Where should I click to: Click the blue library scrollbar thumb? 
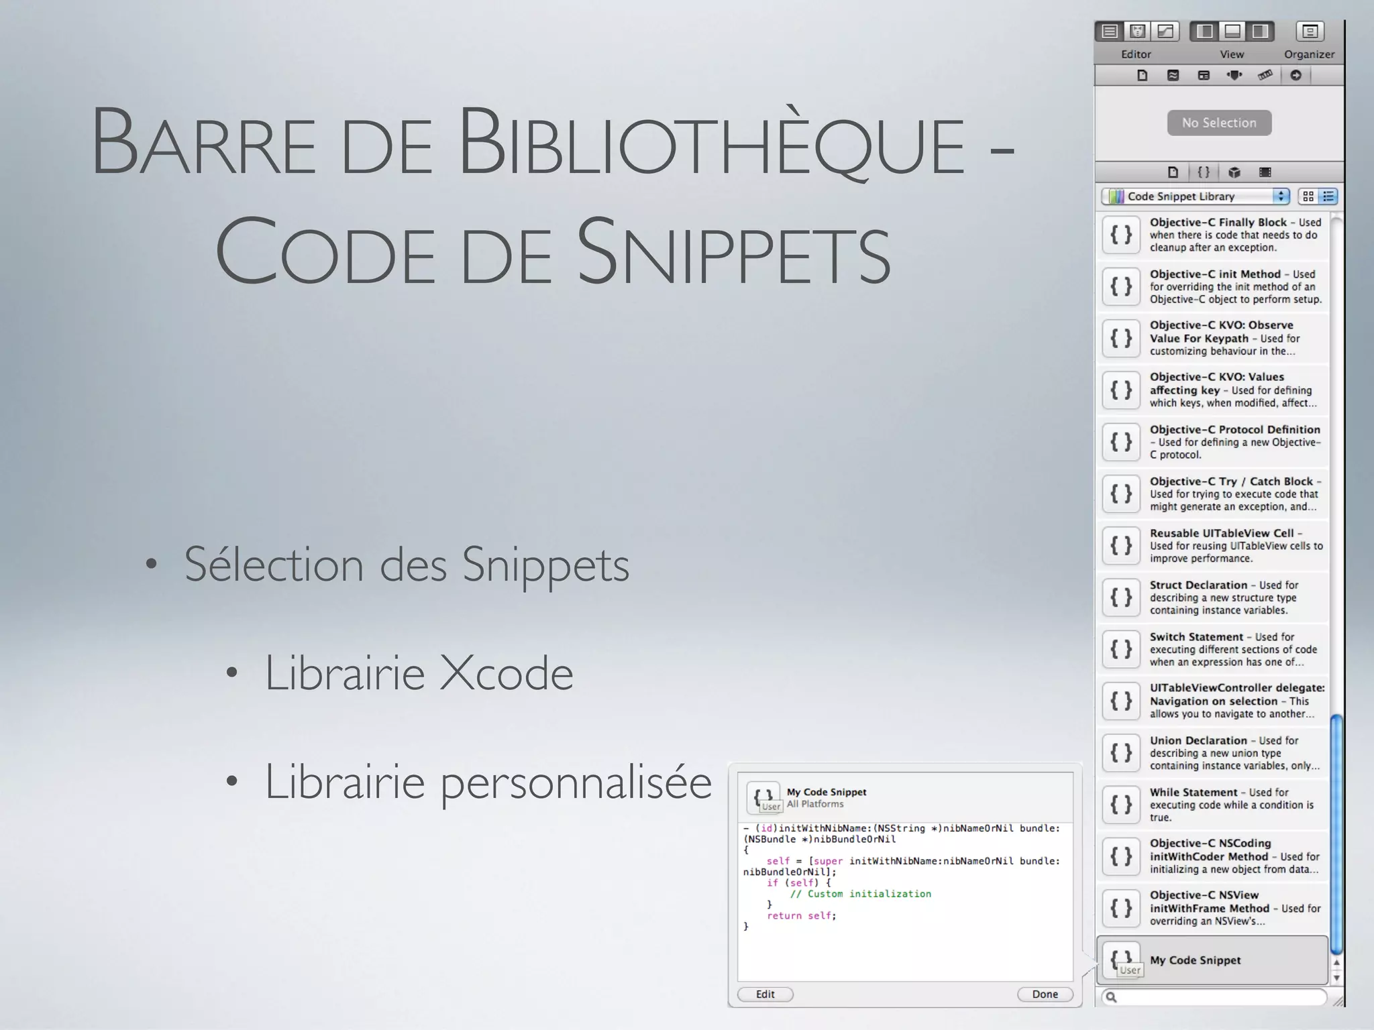[1336, 834]
